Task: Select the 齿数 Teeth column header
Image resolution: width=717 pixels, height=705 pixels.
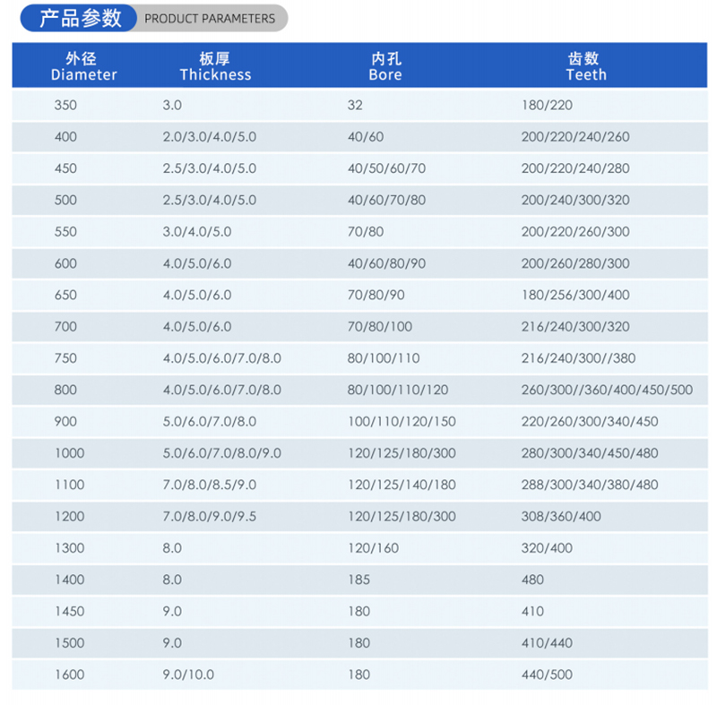Action: pyautogui.click(x=587, y=65)
